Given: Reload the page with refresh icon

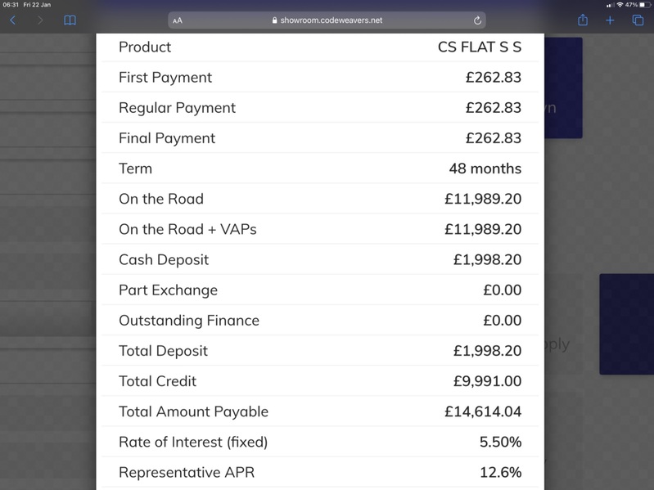Looking at the screenshot, I should (x=477, y=20).
